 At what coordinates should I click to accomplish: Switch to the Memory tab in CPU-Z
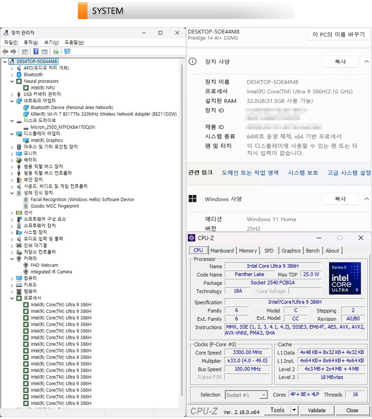click(x=248, y=251)
